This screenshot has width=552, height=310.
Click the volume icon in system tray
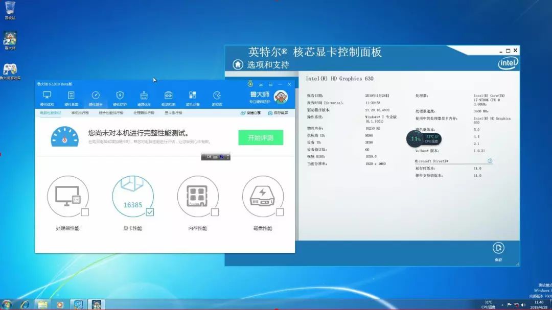pos(523,305)
